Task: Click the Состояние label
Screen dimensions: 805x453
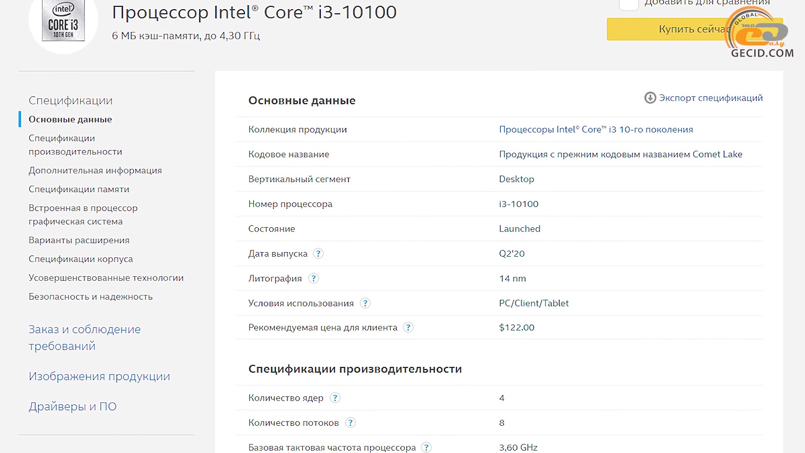Action: coord(272,229)
